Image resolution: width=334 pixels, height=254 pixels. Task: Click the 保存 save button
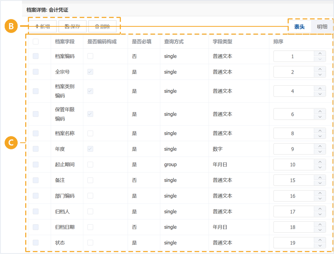(72, 26)
